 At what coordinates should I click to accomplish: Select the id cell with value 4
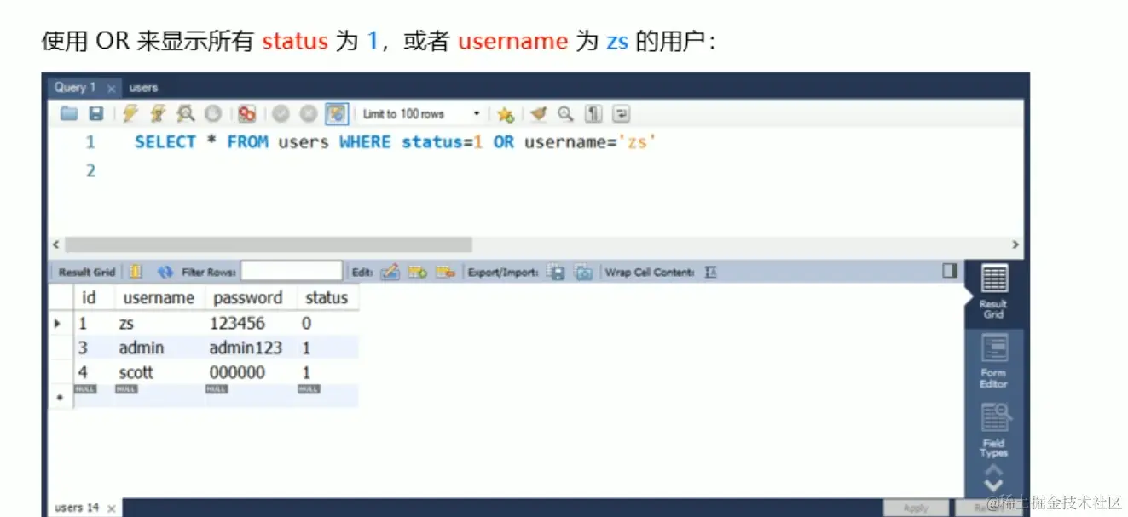[95, 372]
